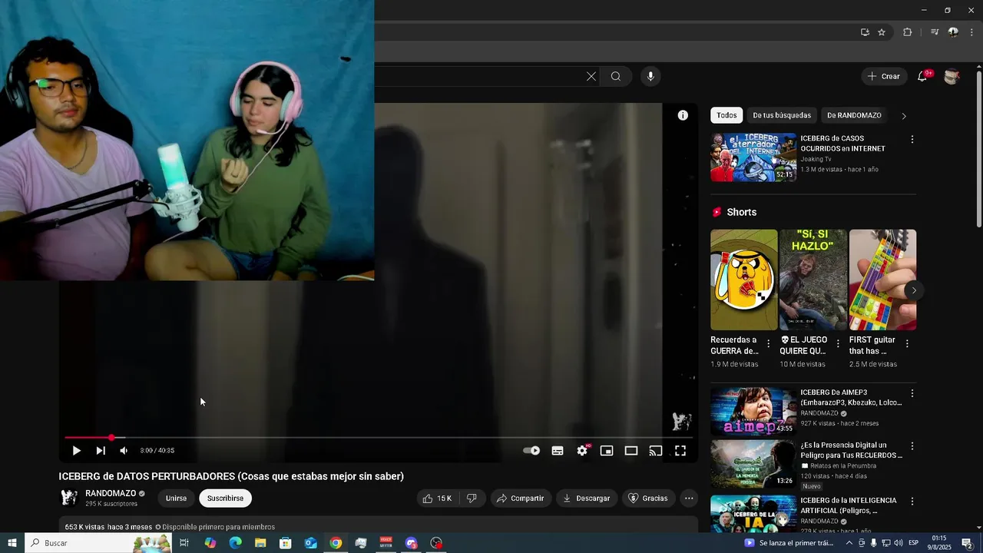Open options for EL JUEGO QUIERE short

click(x=838, y=344)
